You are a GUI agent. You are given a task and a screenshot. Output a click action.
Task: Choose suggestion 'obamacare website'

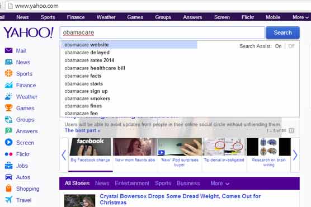129,45
